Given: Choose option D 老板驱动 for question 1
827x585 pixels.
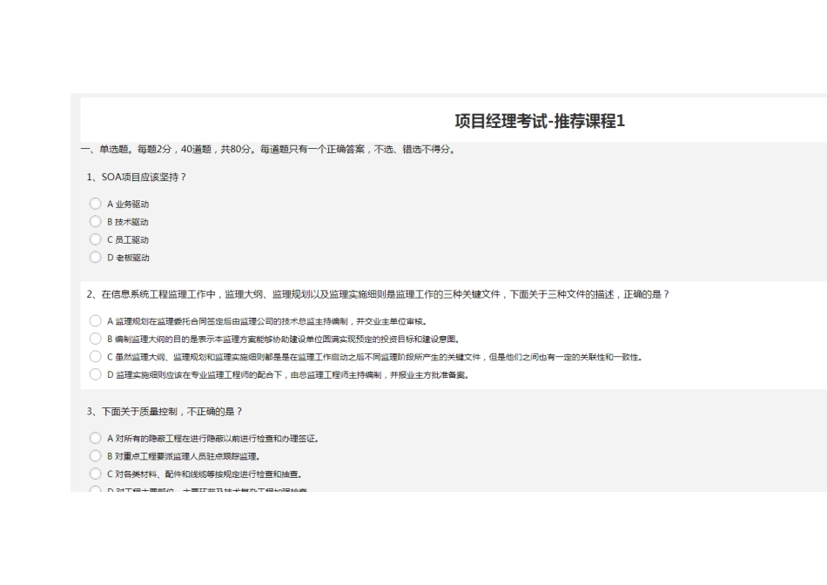Looking at the screenshot, I should [x=96, y=258].
